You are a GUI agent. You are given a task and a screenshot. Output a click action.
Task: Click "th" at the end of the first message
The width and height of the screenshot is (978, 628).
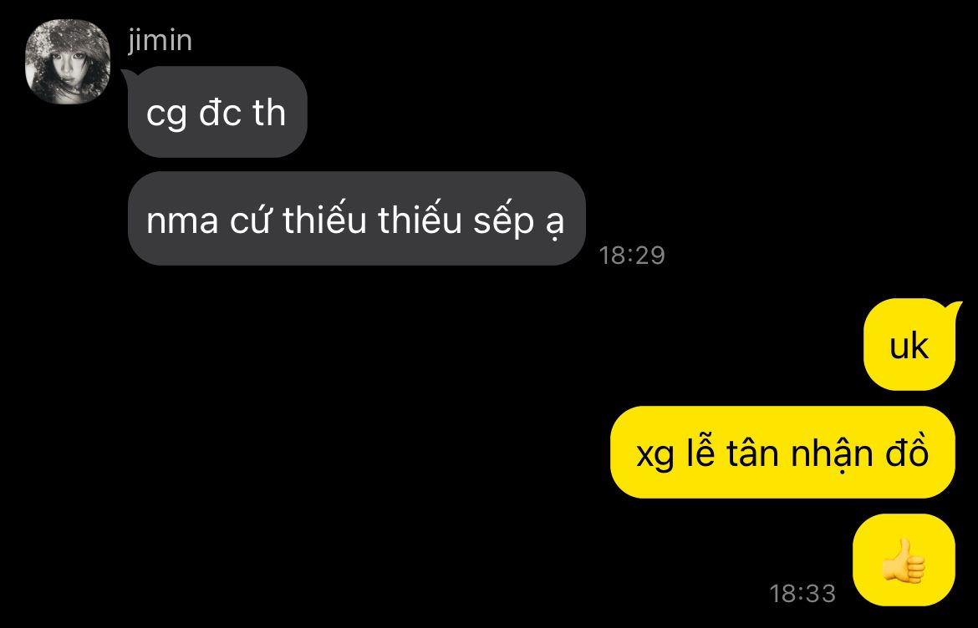[x=269, y=112]
